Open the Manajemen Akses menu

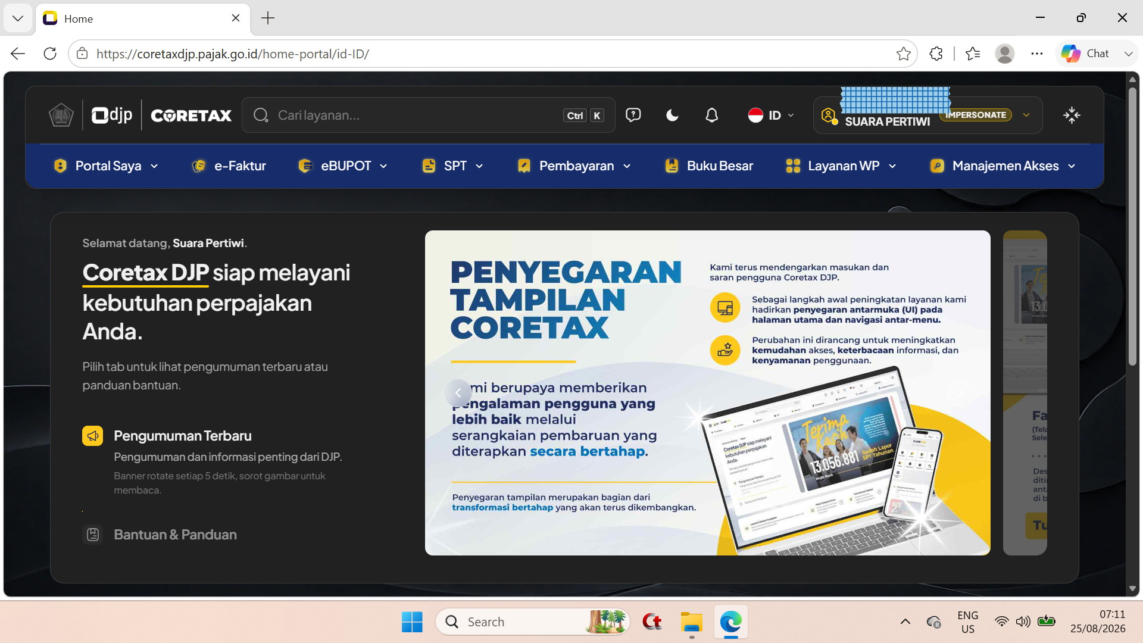[x=1003, y=166]
